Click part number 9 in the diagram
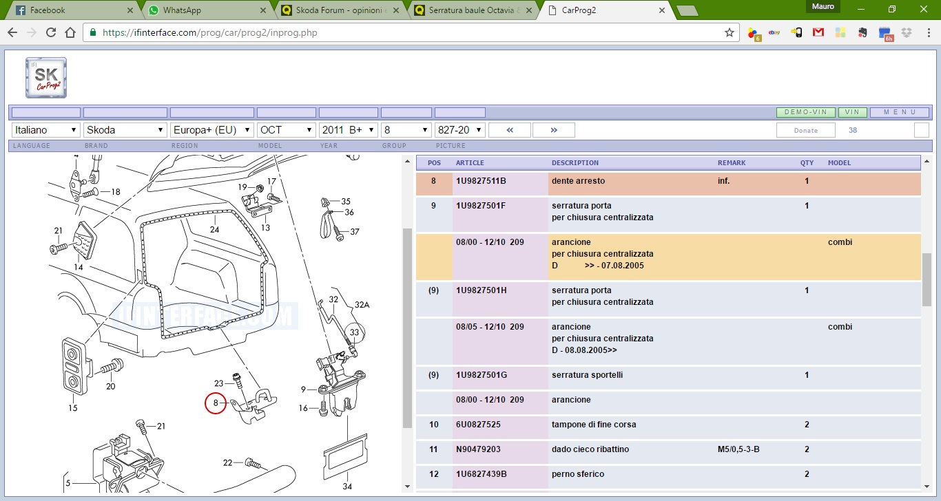The image size is (941, 501). coord(304,390)
